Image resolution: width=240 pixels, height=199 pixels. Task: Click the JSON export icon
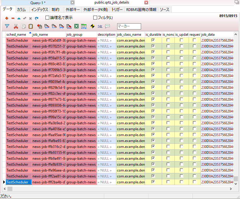(69, 27)
